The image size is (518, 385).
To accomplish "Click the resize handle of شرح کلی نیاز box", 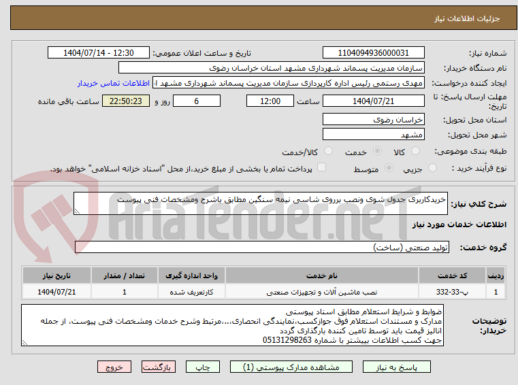I will pos(77,212).
